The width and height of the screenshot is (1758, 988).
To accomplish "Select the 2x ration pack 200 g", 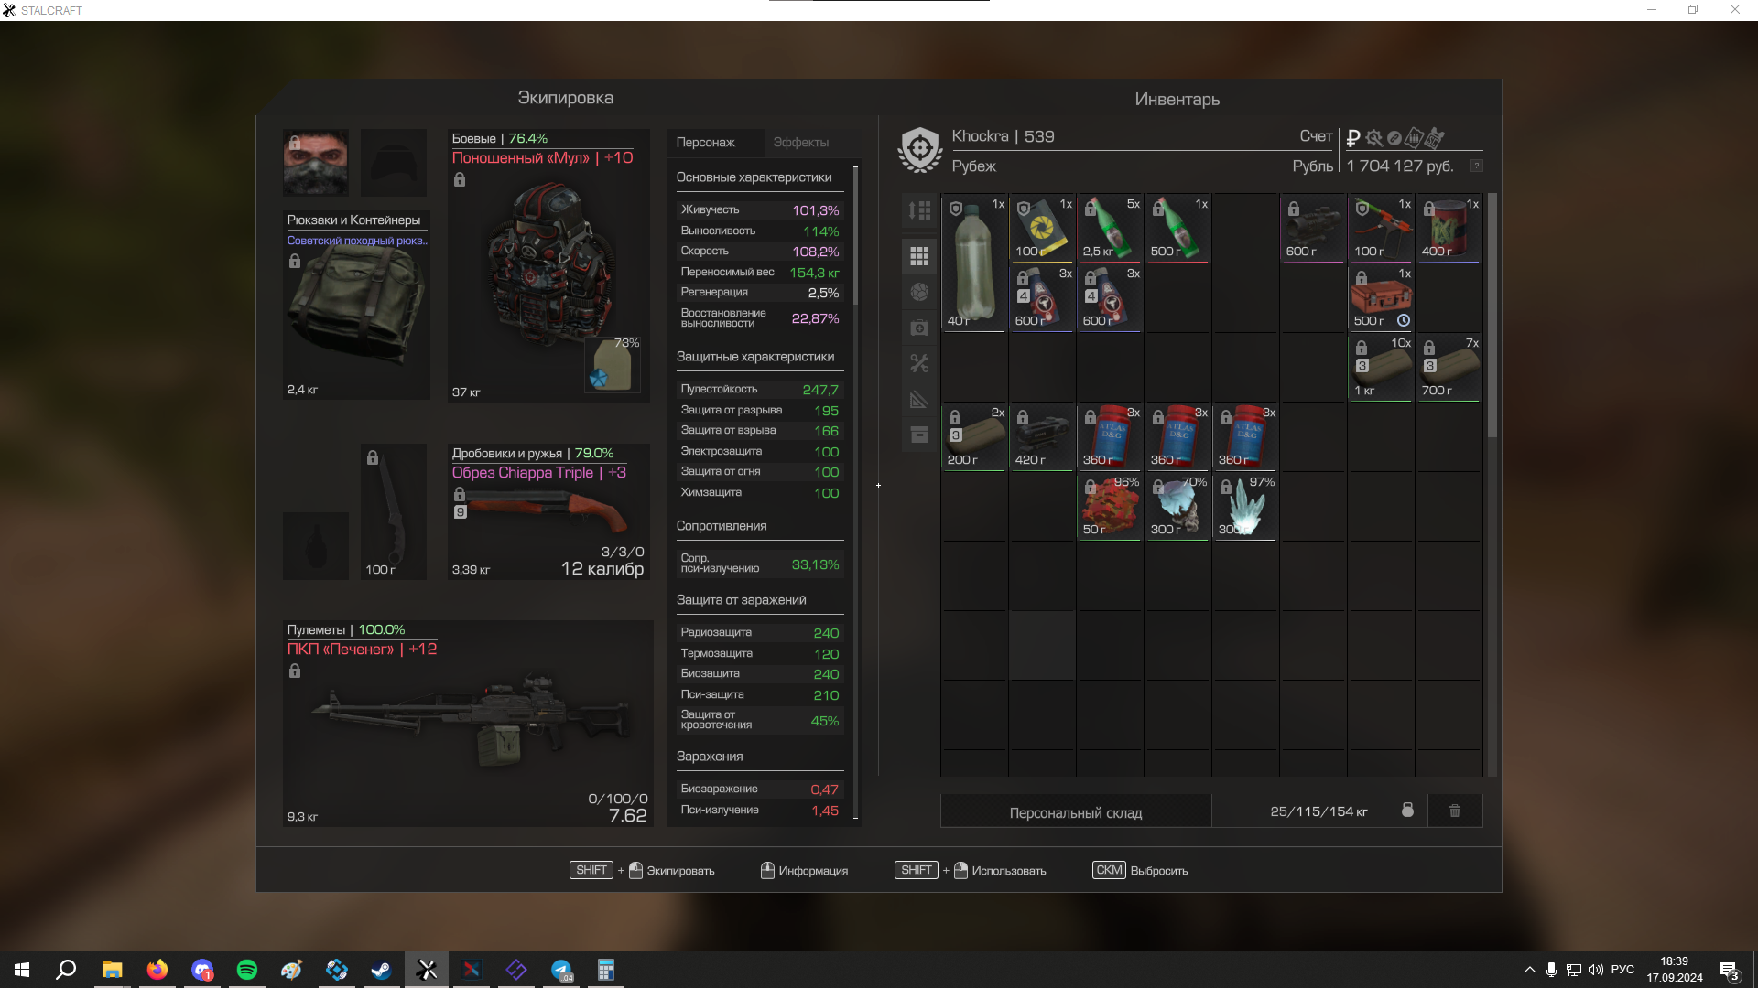I will pyautogui.click(x=974, y=436).
